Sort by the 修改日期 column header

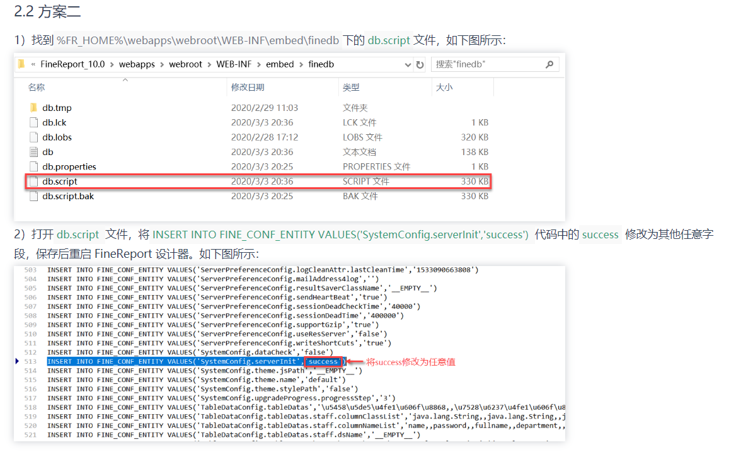(248, 87)
